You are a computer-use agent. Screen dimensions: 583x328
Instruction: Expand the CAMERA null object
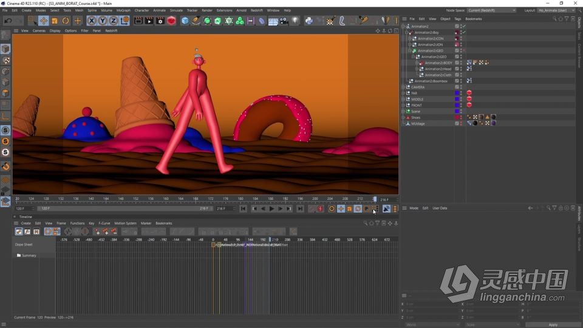click(403, 87)
